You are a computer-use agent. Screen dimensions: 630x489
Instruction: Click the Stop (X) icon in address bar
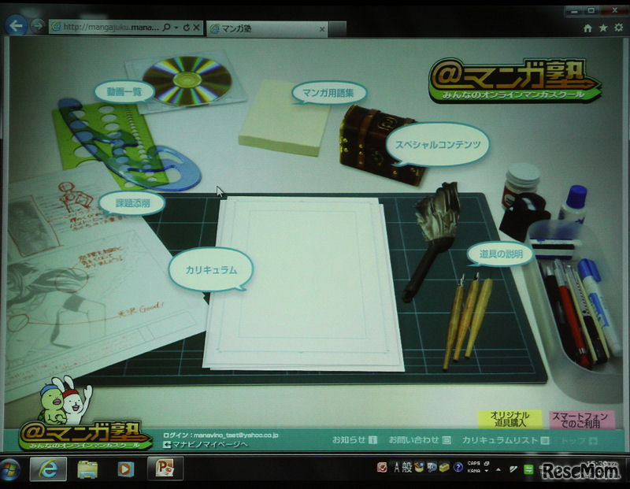pos(196,28)
